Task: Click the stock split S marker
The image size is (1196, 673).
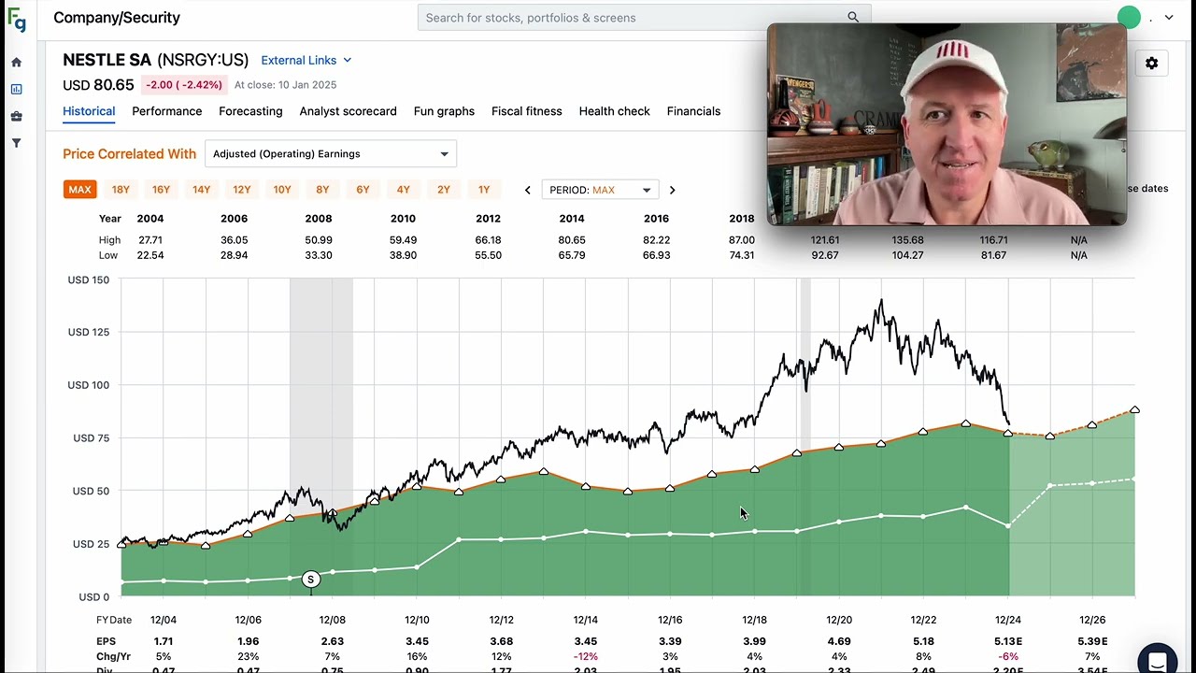Action: [x=311, y=580]
